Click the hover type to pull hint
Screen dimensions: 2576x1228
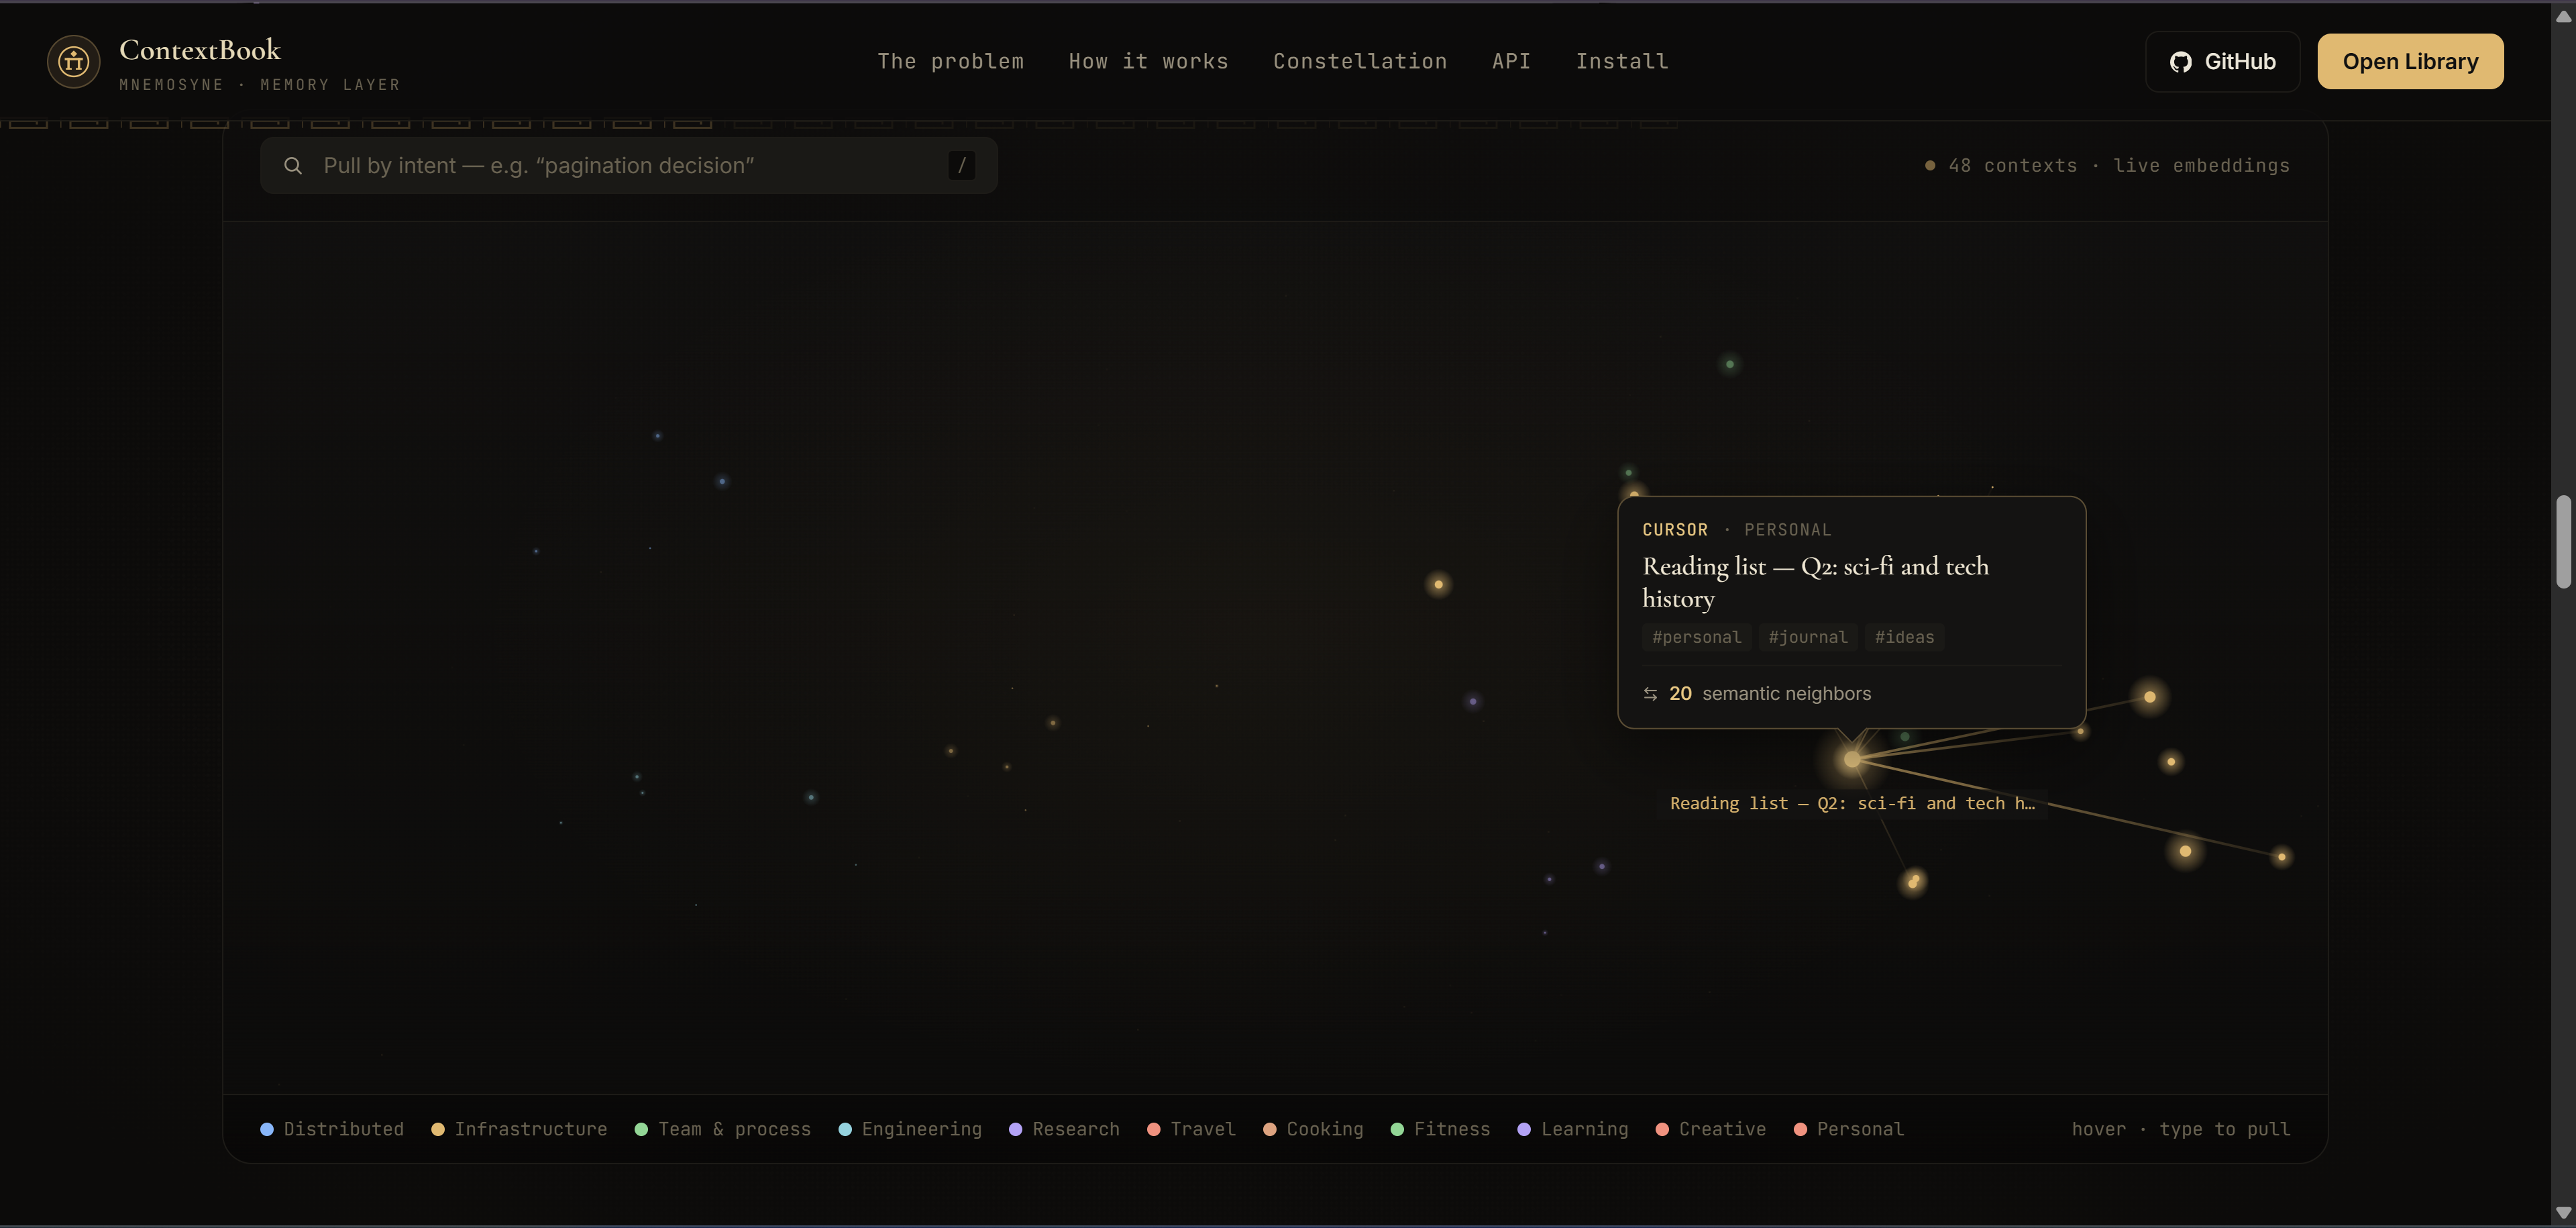2180,1129
